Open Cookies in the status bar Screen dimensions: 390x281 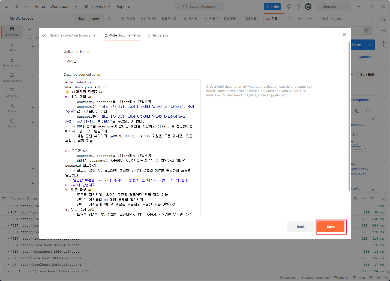288,278
